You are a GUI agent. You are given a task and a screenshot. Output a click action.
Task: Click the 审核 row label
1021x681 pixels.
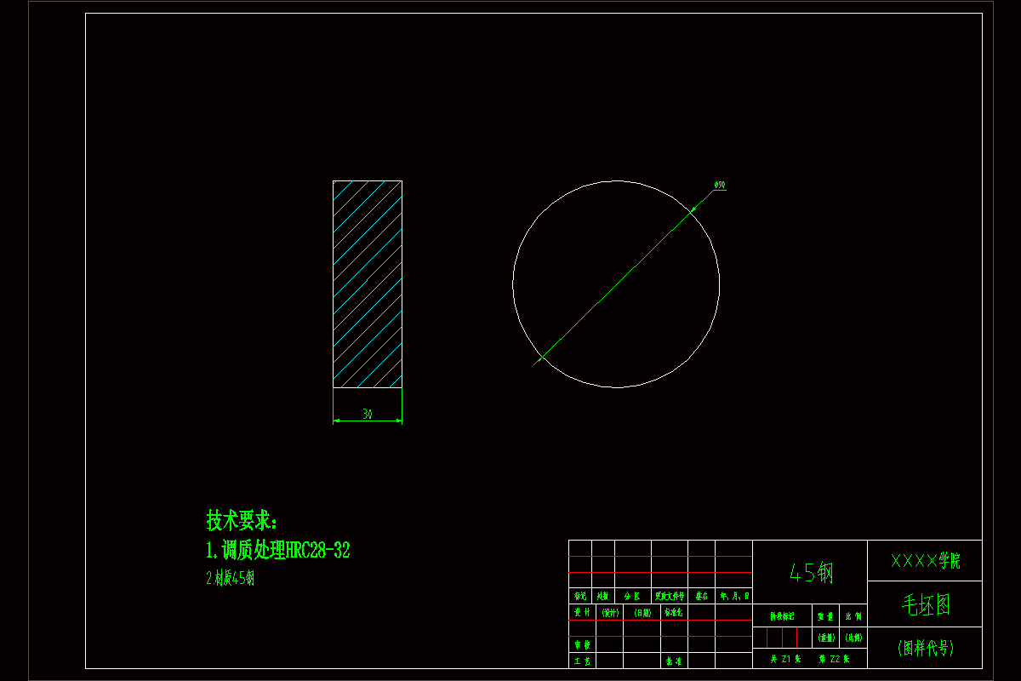(x=582, y=645)
